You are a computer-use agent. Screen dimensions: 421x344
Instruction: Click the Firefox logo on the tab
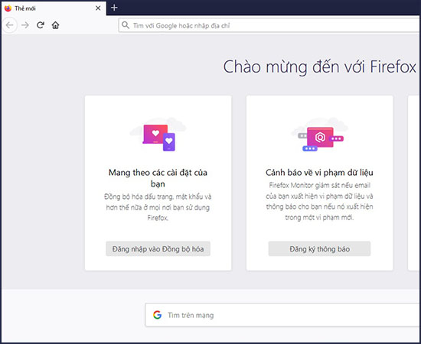(x=8, y=8)
